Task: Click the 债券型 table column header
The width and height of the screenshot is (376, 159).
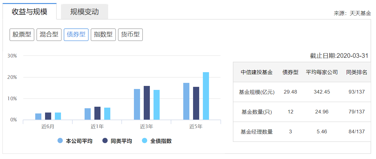Action: (x=290, y=72)
